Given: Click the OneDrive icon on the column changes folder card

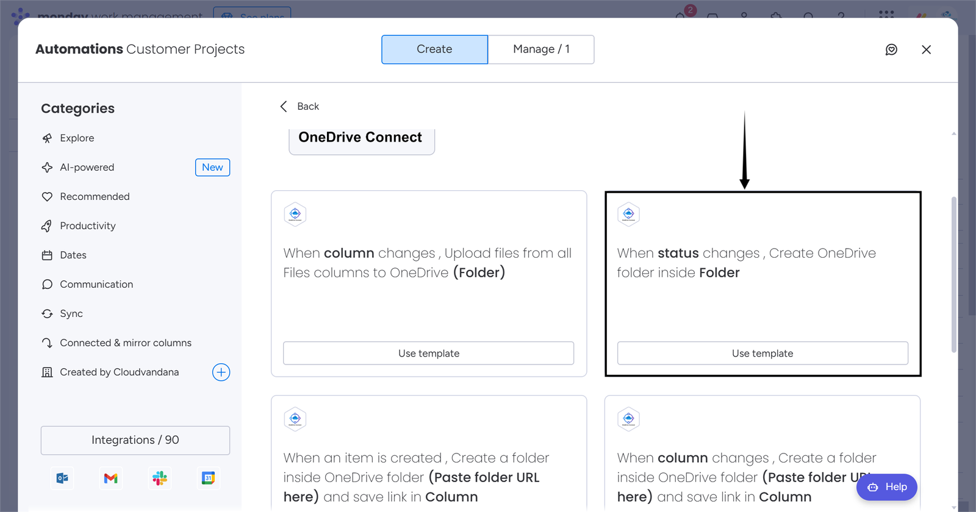Looking at the screenshot, I should click(628, 419).
